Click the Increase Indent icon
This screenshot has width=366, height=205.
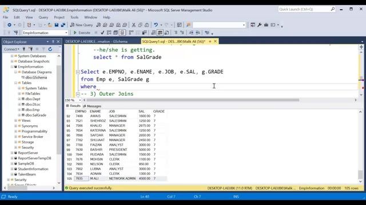(x=198, y=33)
